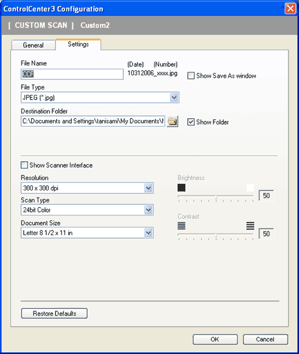Enable Show Save As window checkbox

click(x=191, y=76)
